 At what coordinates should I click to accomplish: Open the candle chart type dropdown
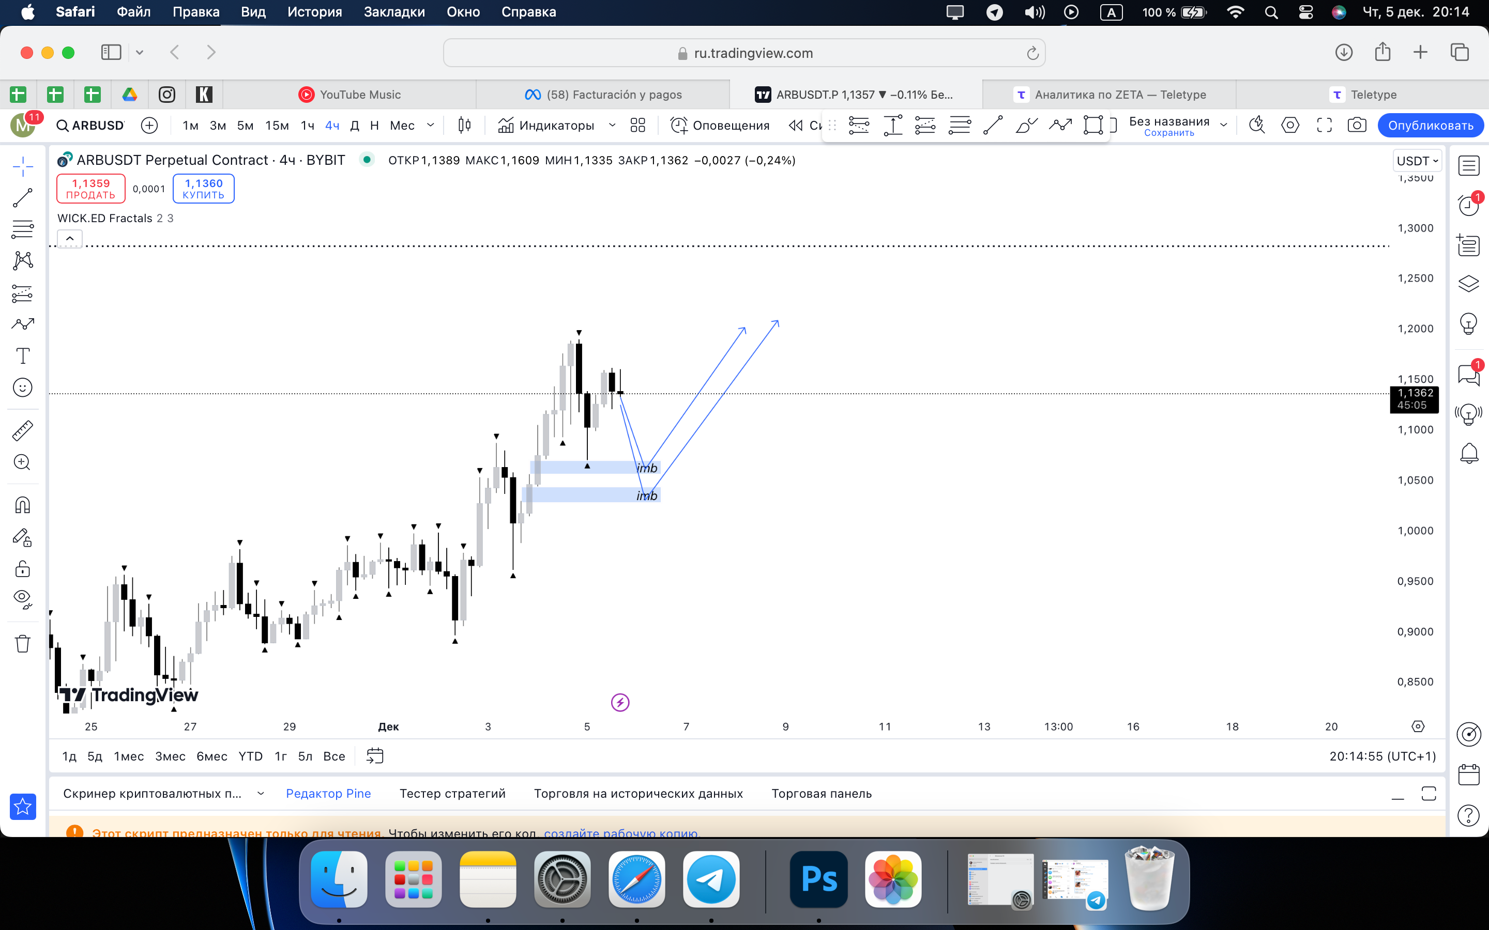coord(465,126)
